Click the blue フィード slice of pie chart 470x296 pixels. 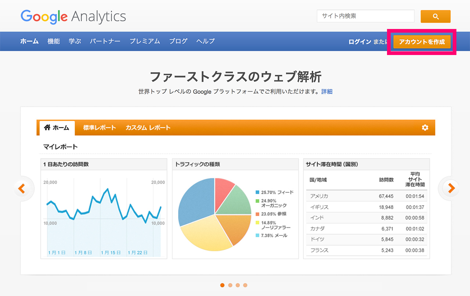point(196,202)
